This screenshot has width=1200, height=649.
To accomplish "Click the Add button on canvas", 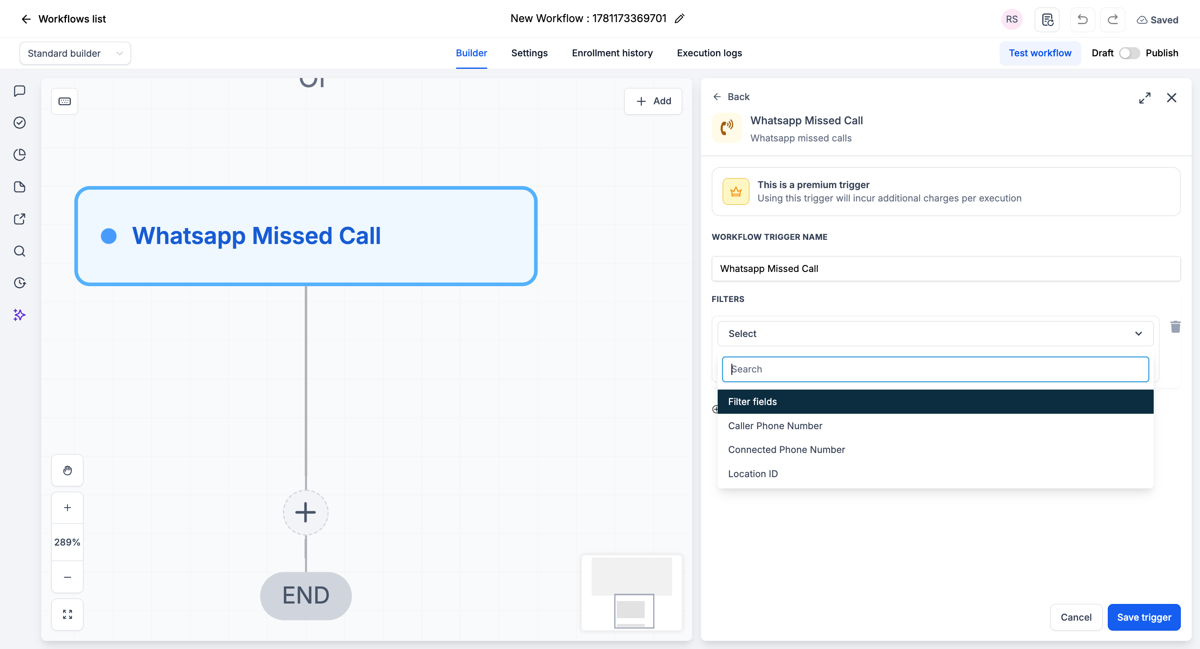I will (653, 101).
